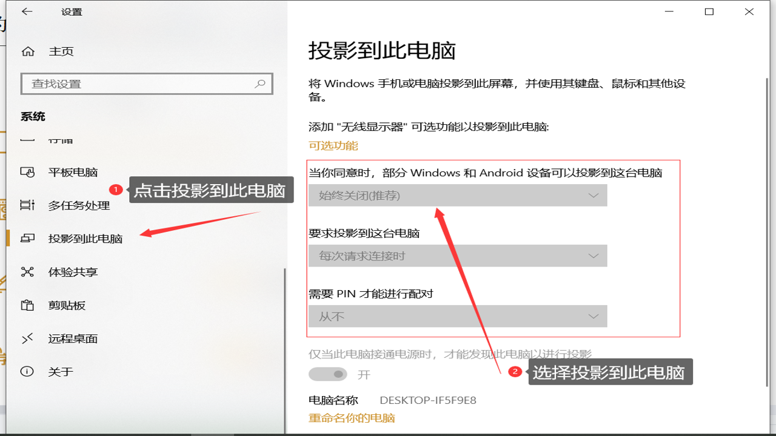
Task: Click the 系统 section header
Action: coord(33,116)
